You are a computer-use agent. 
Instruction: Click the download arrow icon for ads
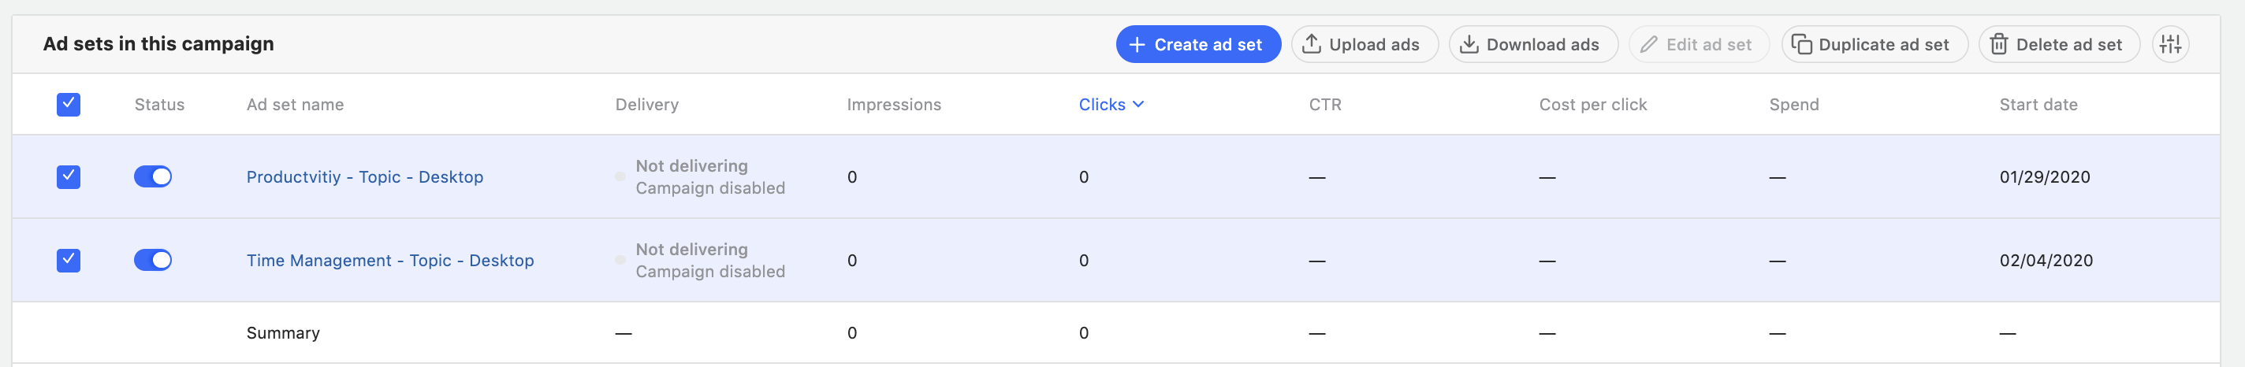pos(1469,44)
